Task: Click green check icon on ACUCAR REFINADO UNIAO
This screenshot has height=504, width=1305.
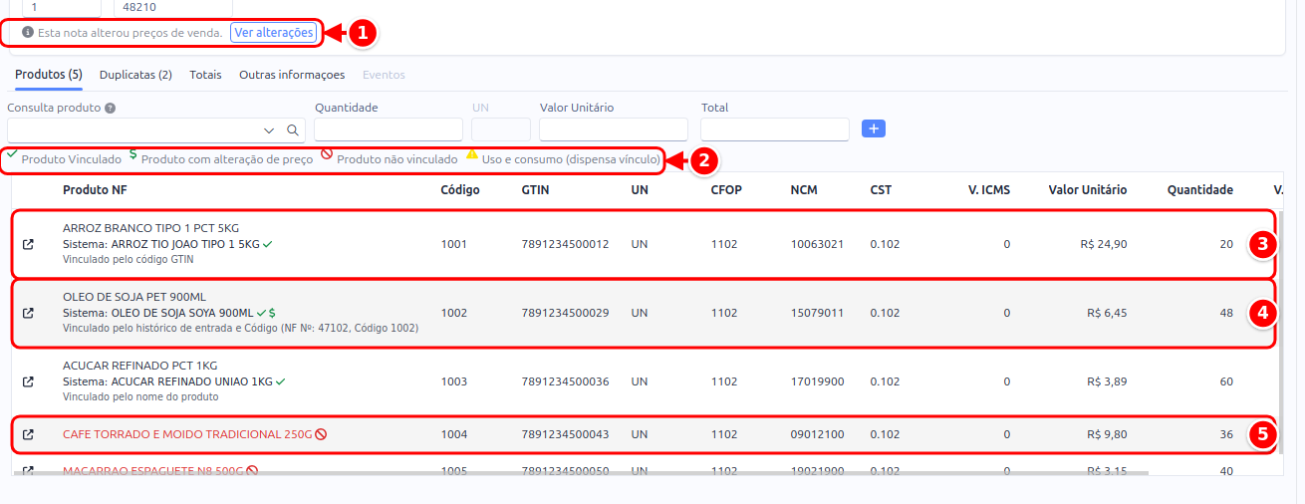Action: 281,381
